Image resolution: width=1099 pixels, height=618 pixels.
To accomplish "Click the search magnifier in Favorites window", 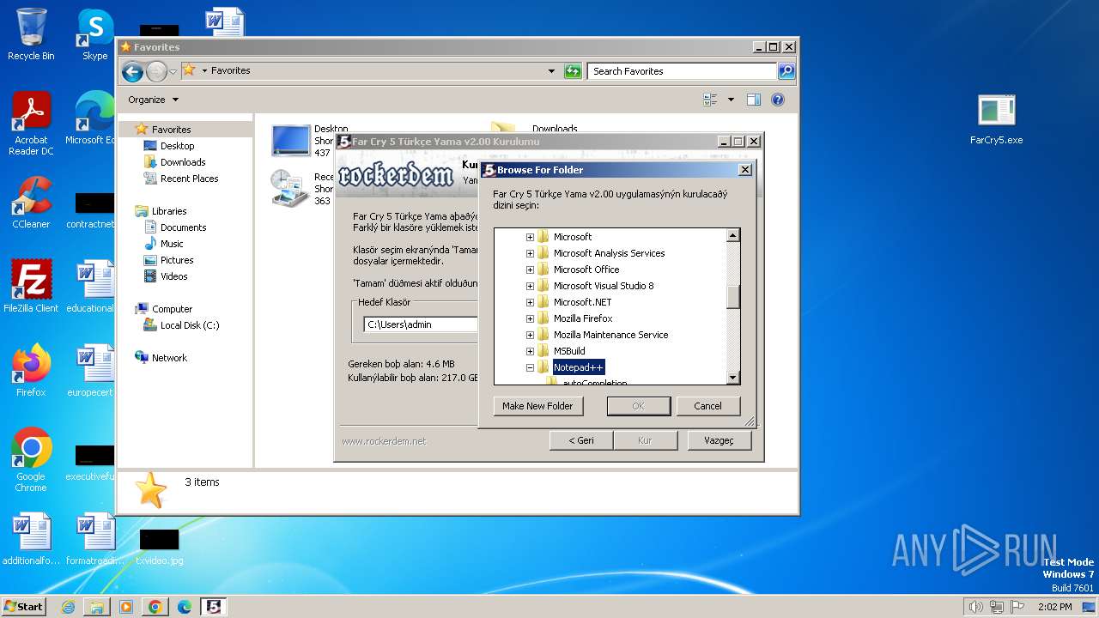I will pyautogui.click(x=786, y=71).
